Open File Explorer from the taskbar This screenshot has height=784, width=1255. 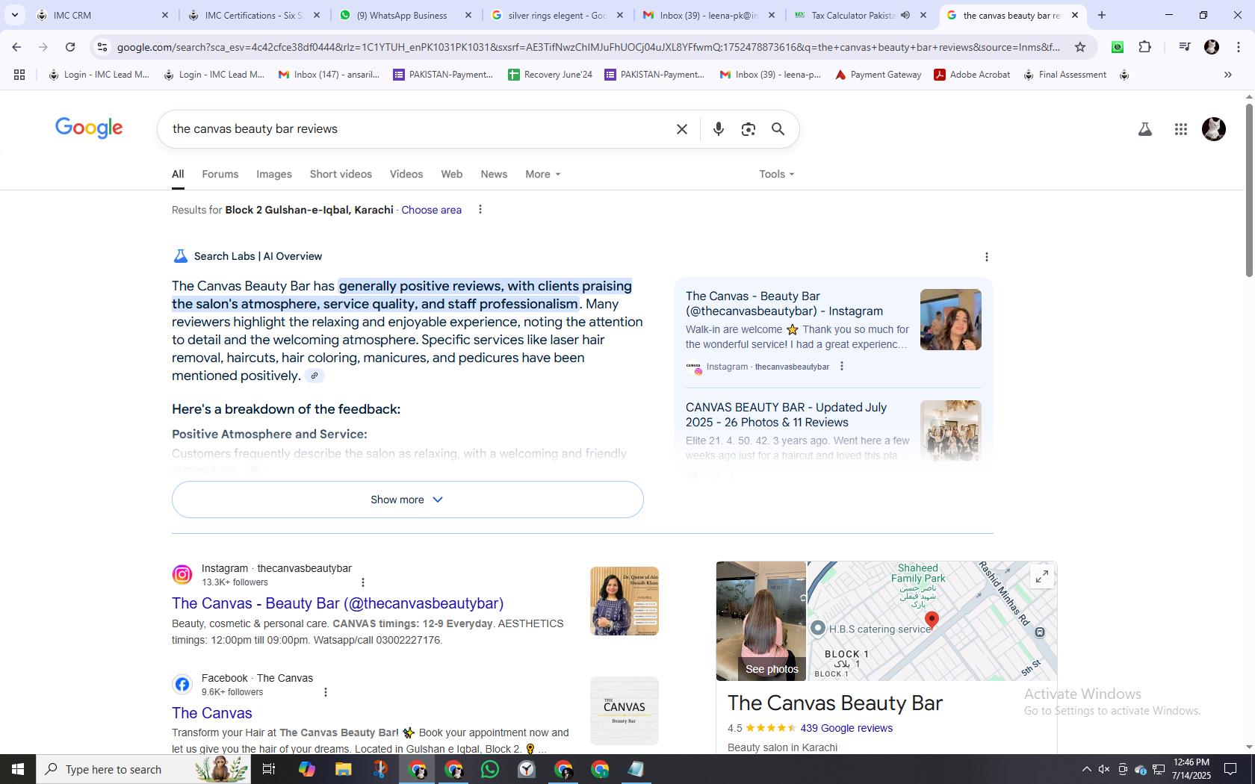pyautogui.click(x=343, y=769)
